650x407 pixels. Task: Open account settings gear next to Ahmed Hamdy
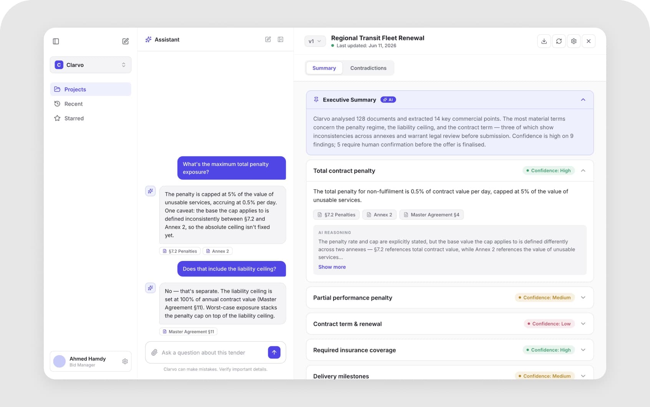tap(125, 361)
